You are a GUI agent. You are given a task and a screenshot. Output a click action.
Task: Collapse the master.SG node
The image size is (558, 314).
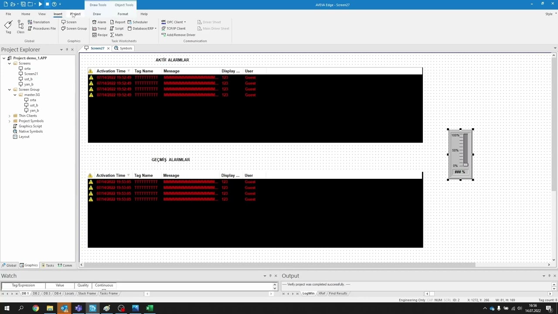(x=15, y=95)
